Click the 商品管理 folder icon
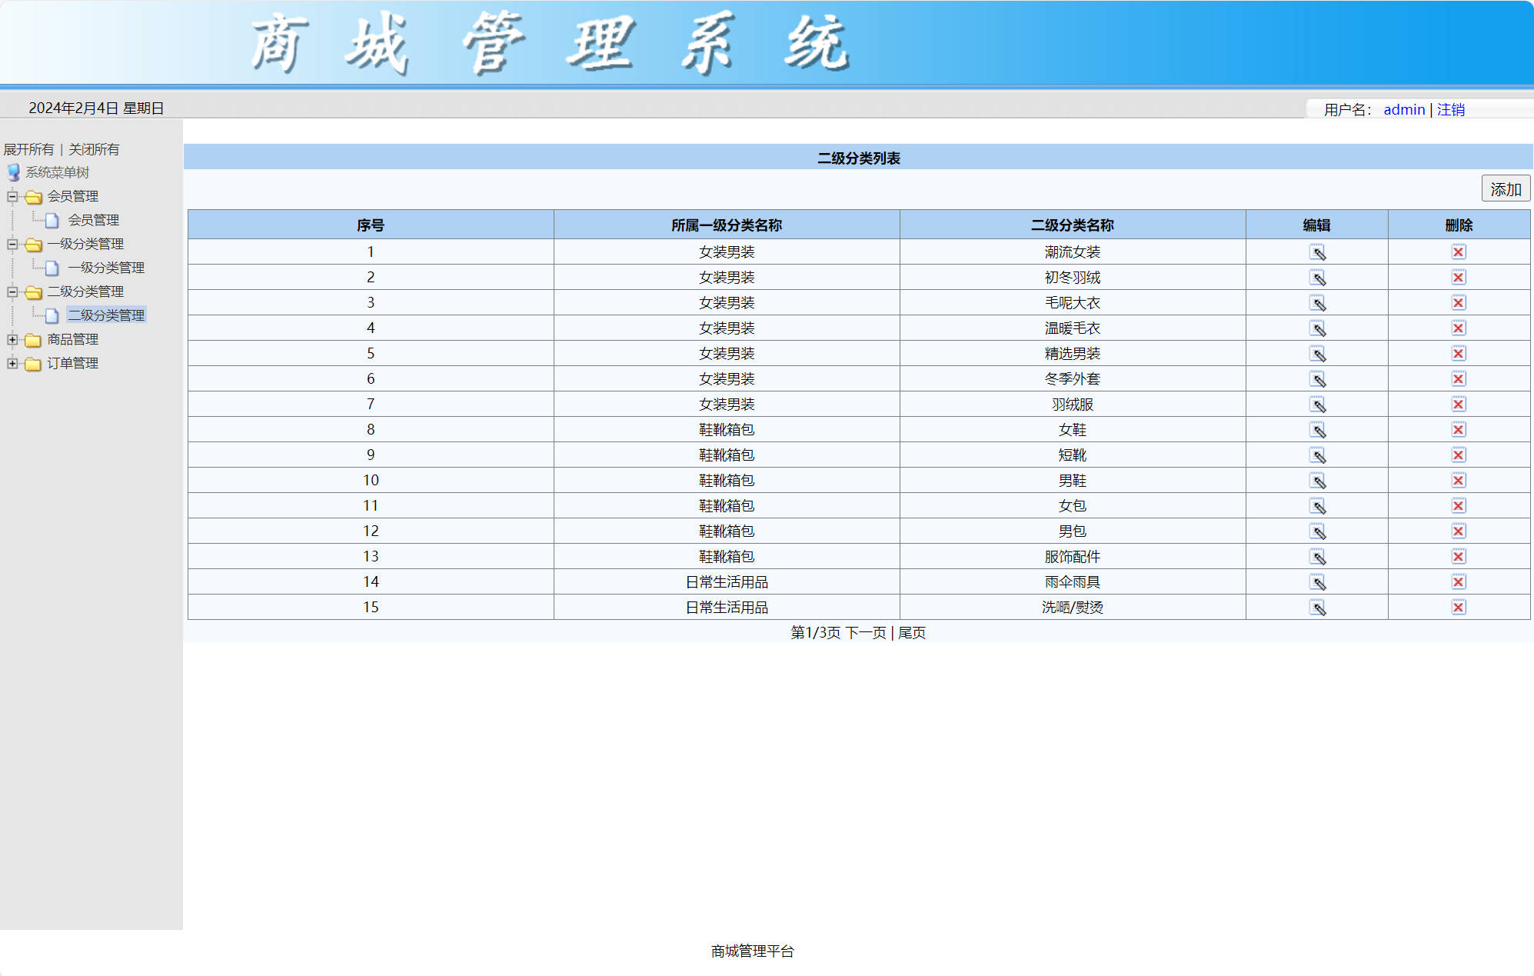The image size is (1534, 976). pyautogui.click(x=32, y=339)
